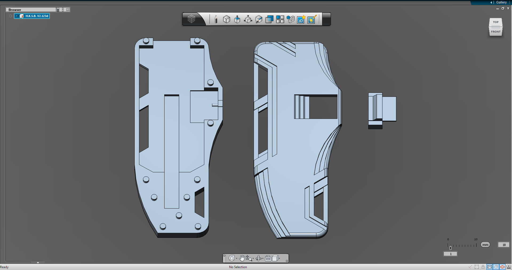Open the Gallery panel
Screen dimensions: 512x270
point(501,2)
